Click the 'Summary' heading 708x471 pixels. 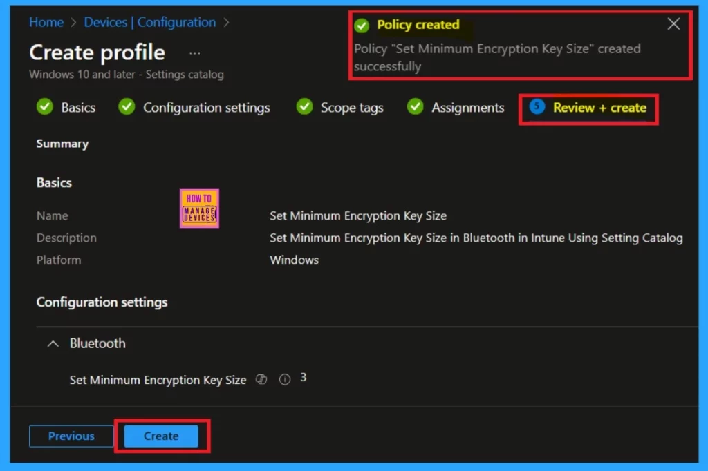tap(62, 144)
